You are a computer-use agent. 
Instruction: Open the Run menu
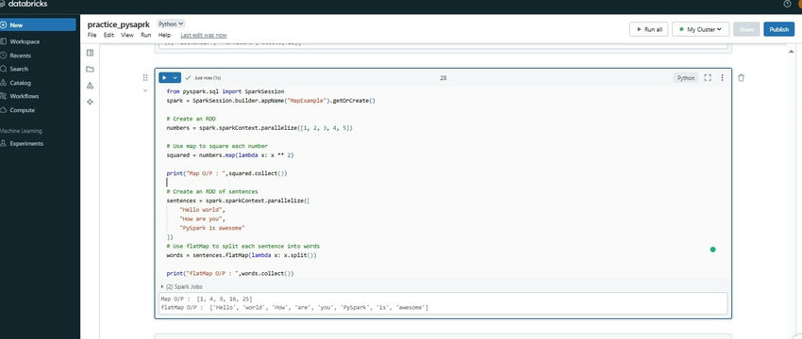coord(145,35)
